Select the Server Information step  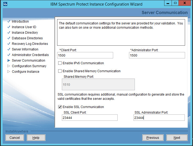point(25,49)
